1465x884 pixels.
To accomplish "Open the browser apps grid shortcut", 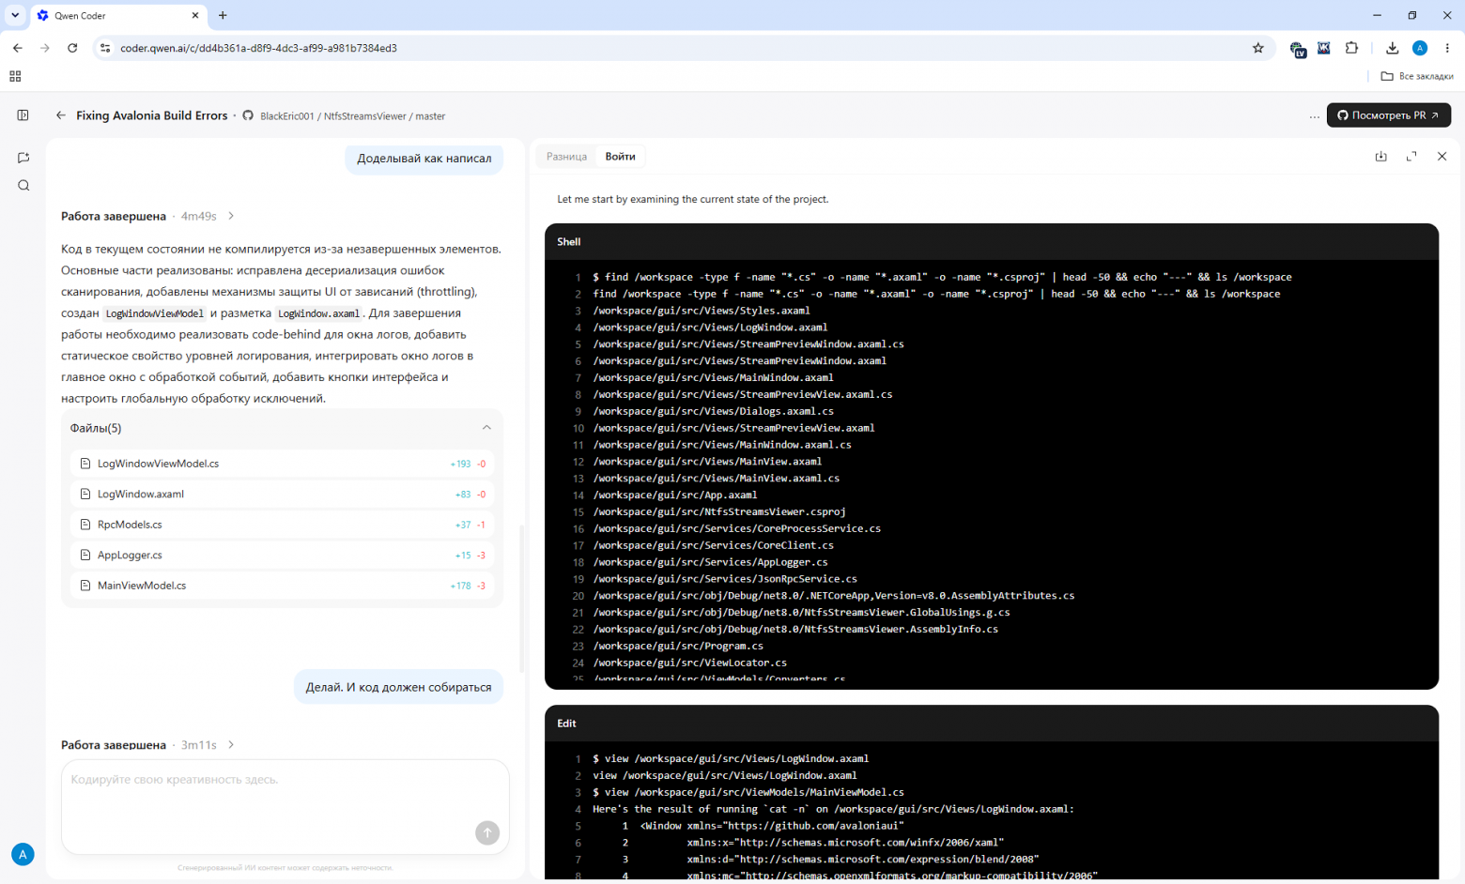I will 15,76.
